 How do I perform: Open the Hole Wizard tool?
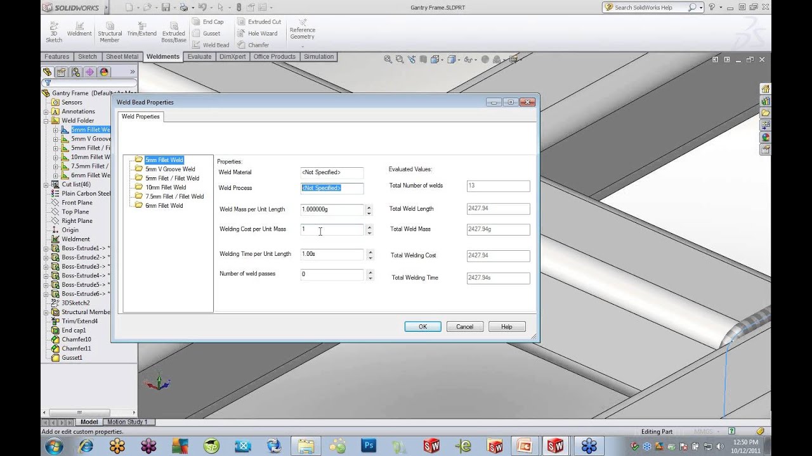(257, 34)
